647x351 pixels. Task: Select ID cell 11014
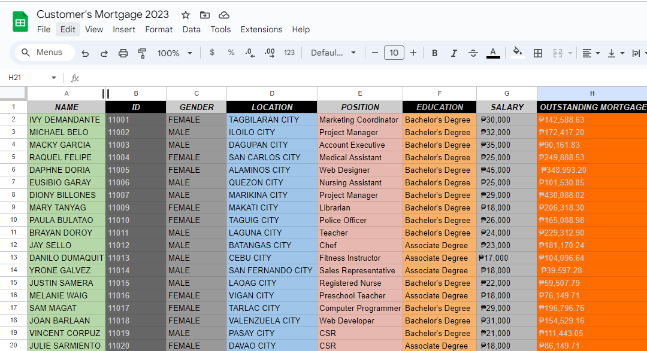point(136,271)
